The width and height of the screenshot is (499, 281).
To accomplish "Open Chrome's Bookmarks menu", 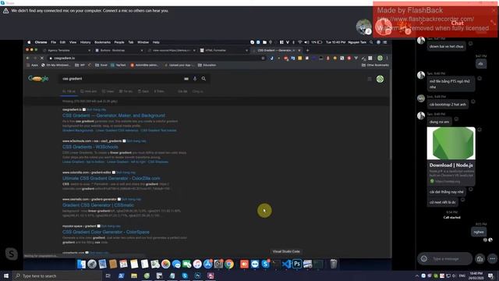I will click(x=102, y=42).
